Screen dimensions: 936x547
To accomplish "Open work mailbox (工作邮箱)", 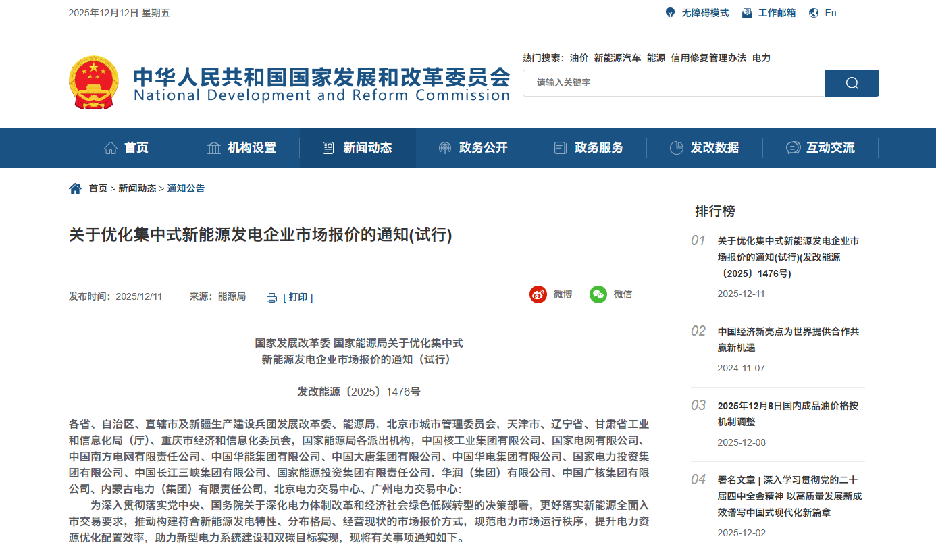I will pyautogui.click(x=769, y=13).
